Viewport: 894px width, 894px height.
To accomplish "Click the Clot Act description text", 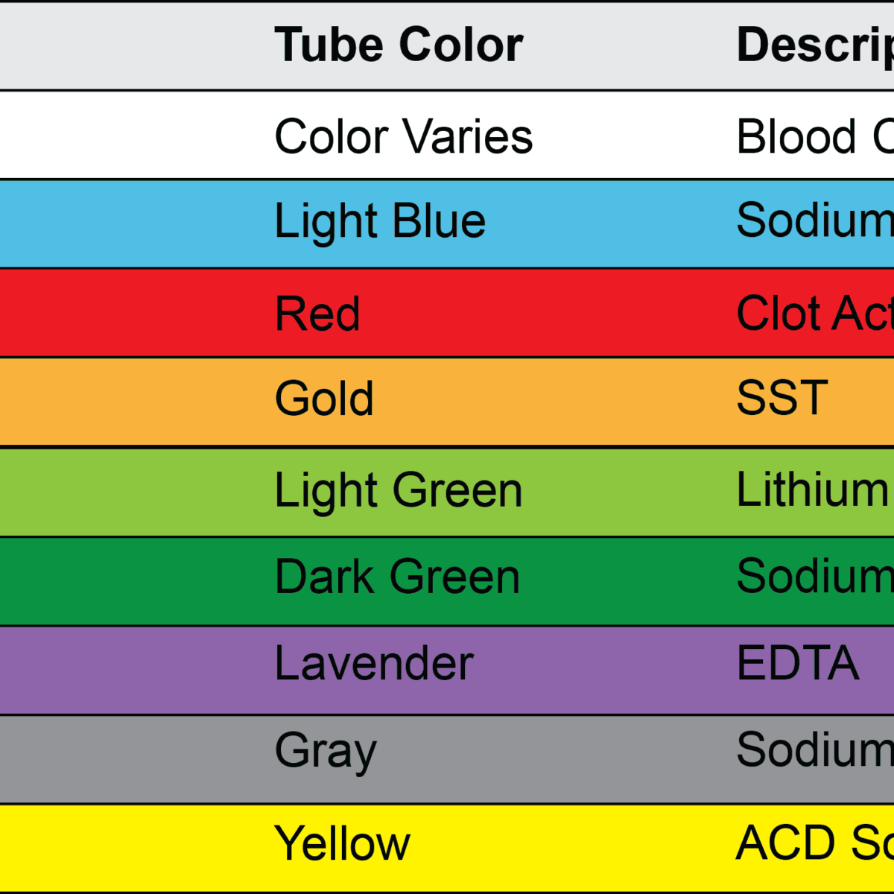I will 814,313.
